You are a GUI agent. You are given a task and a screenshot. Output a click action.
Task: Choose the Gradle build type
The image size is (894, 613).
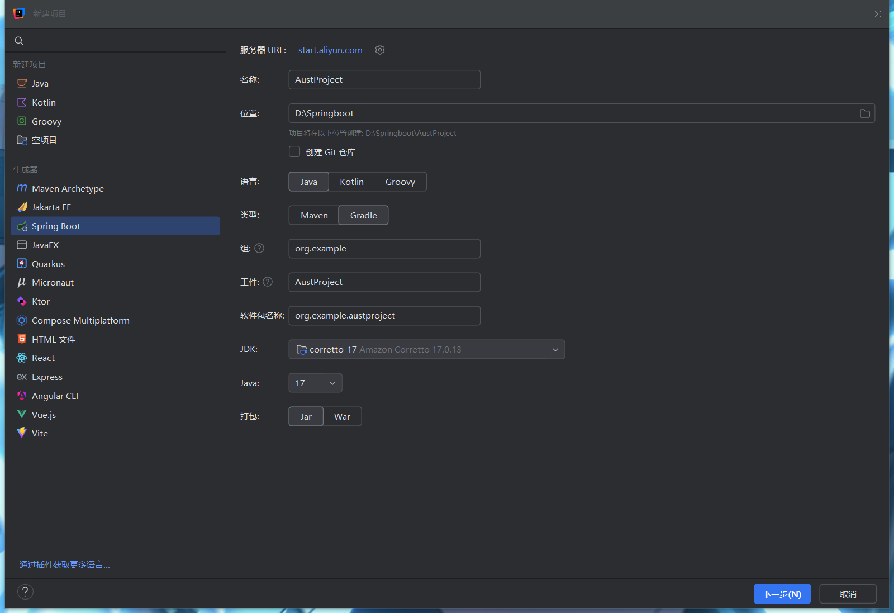[x=364, y=215]
